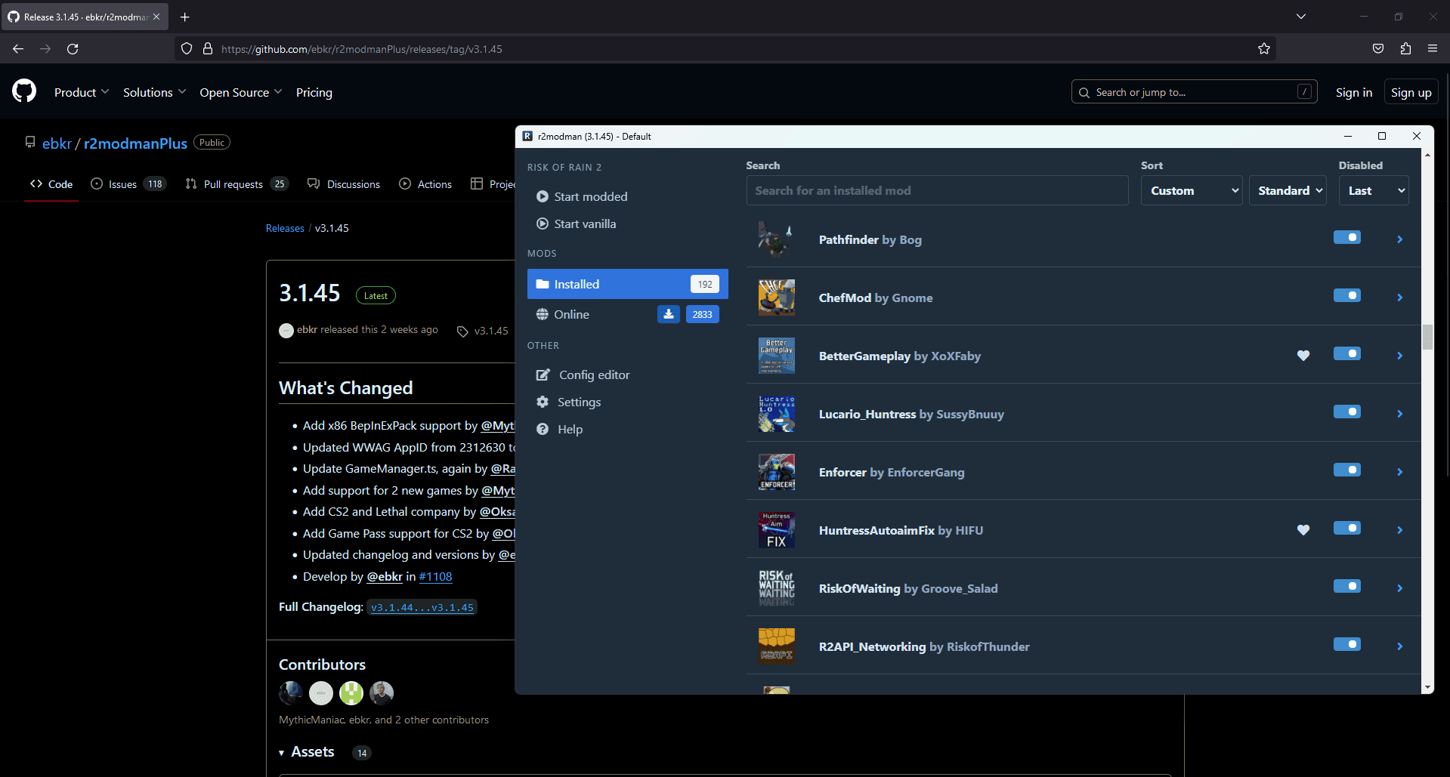Screen dimensions: 1450x777
Task: Open the Discussions tab
Action: point(344,184)
